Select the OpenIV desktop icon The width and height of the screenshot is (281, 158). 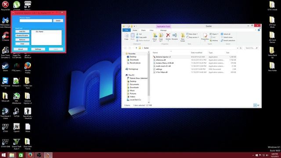[17, 128]
